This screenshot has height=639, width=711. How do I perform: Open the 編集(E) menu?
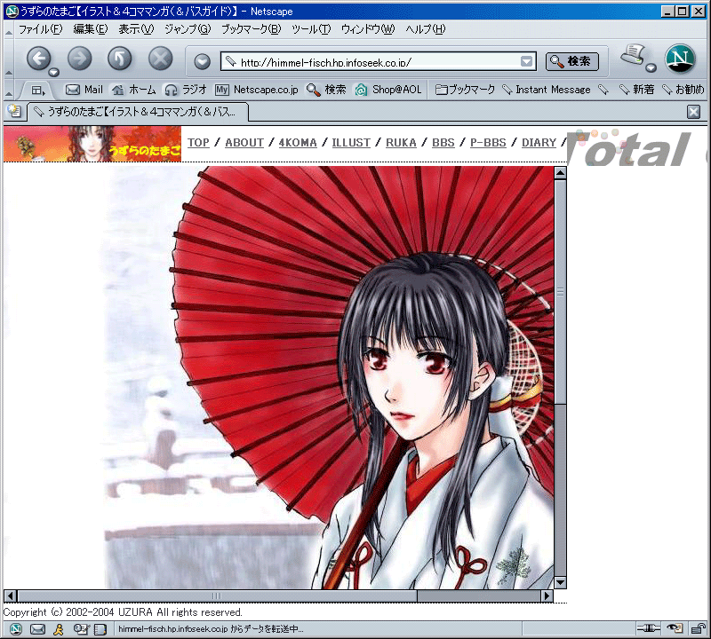tap(91, 29)
